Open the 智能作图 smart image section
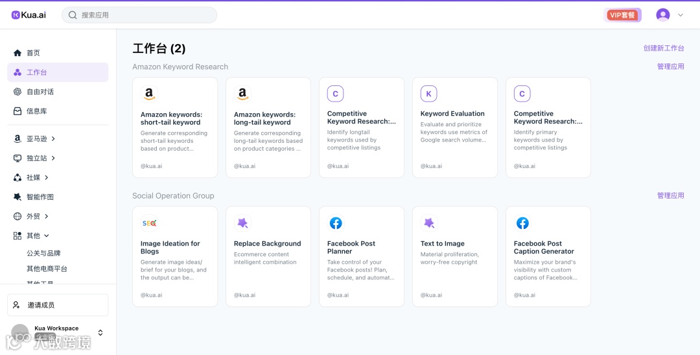The width and height of the screenshot is (700, 355). (x=40, y=197)
